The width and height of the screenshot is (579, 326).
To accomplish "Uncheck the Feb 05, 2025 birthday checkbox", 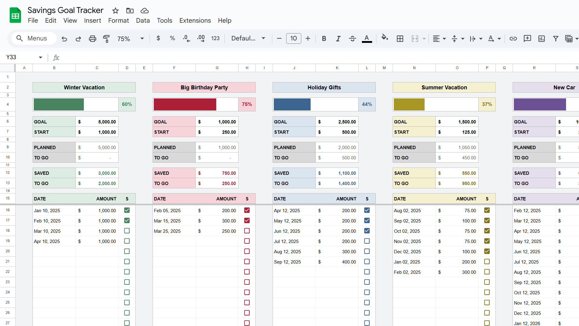I will (247, 210).
